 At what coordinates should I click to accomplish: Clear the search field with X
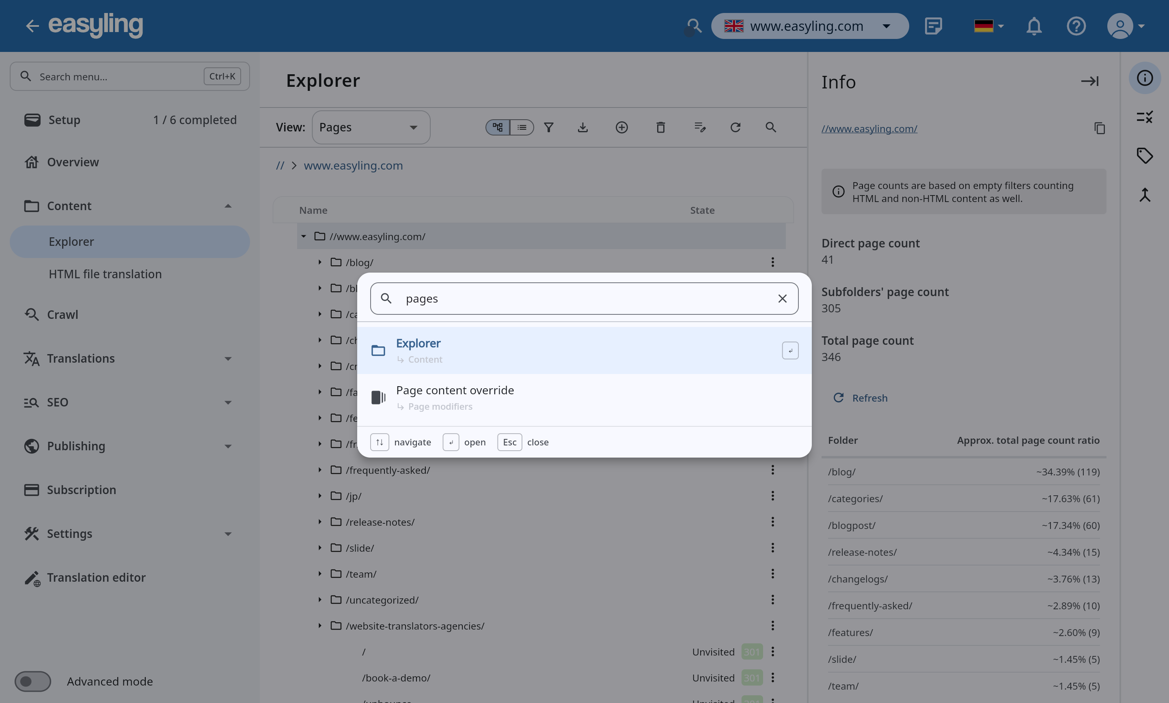coord(782,299)
